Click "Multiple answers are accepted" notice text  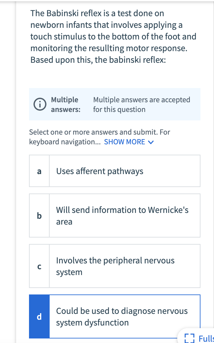click(x=141, y=100)
